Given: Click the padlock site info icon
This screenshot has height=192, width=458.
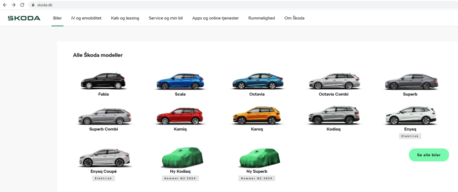Looking at the screenshot, I should [x=33, y=5].
